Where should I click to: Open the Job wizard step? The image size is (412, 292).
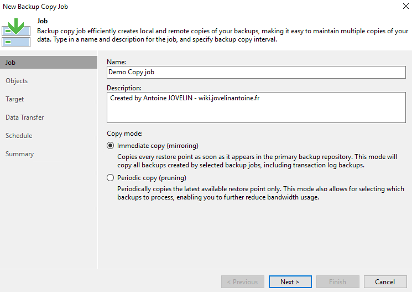49,63
